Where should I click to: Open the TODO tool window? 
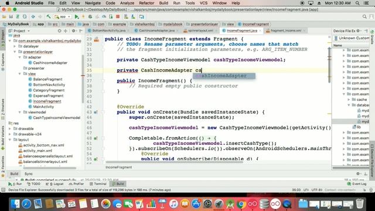point(33,183)
